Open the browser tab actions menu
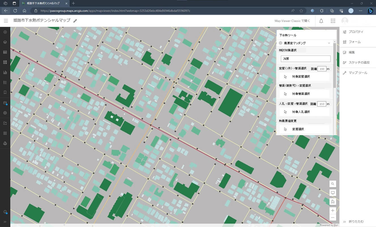Screen dimensions: 376x227 click(14, 3)
